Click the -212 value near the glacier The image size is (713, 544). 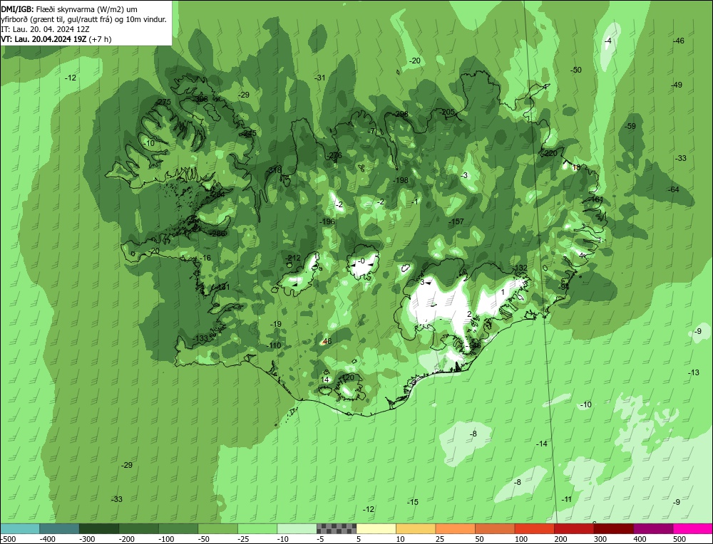pos(293,258)
